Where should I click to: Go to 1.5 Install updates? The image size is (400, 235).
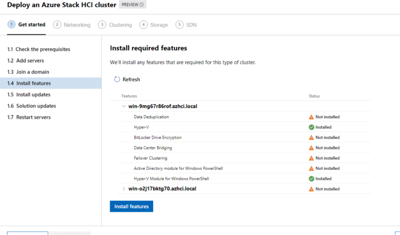pos(29,95)
